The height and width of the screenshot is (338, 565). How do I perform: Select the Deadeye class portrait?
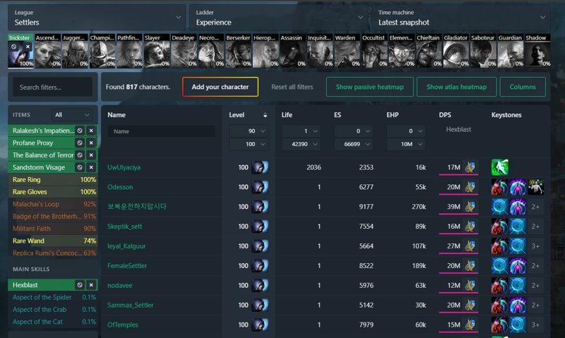[x=184, y=51]
